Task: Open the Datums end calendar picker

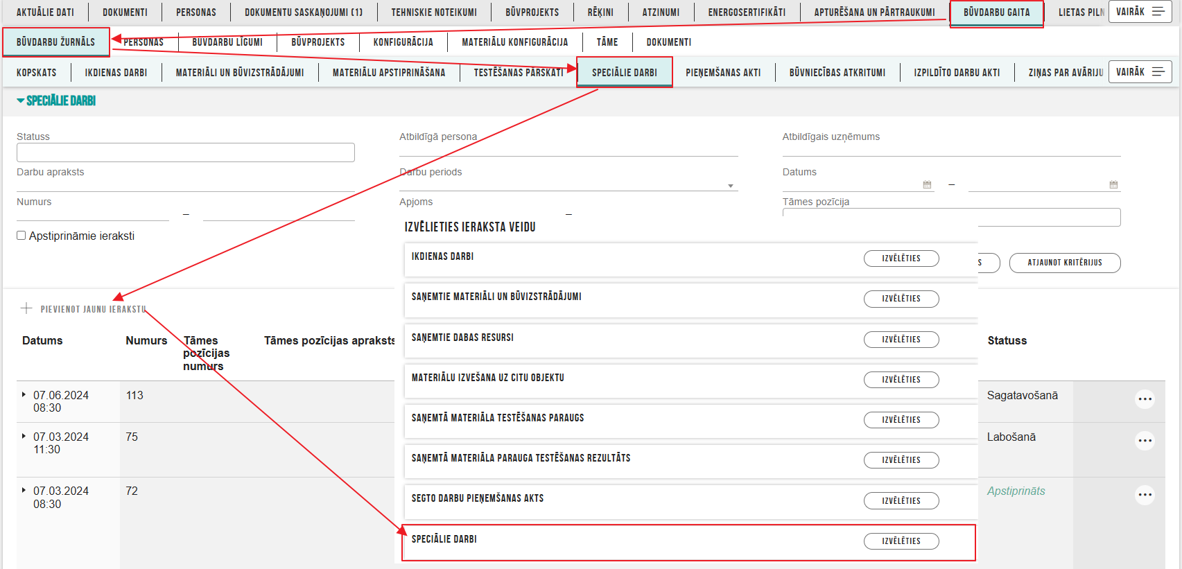Action: click(x=1113, y=184)
